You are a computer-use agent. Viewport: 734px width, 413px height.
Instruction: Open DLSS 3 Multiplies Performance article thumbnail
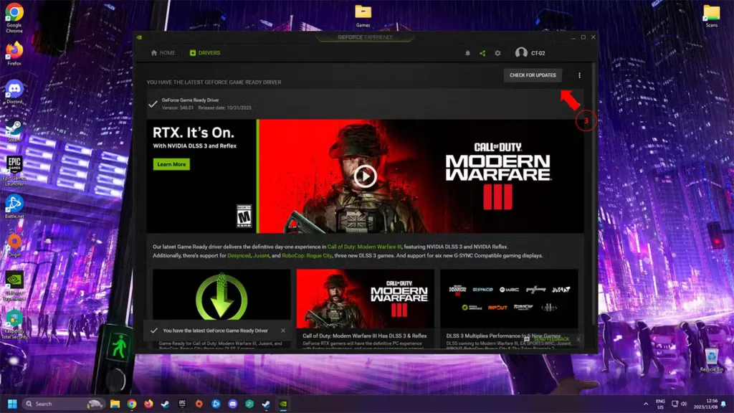pos(509,298)
